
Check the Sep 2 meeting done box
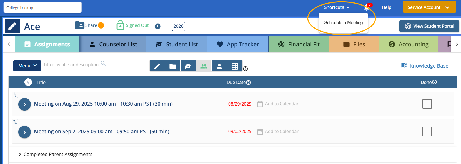click(427, 132)
